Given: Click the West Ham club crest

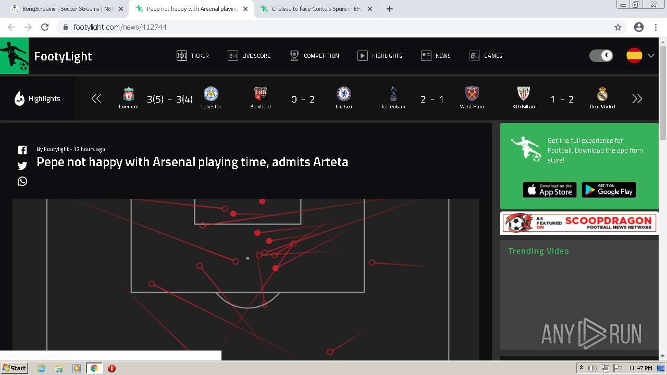Looking at the screenshot, I should pos(472,94).
